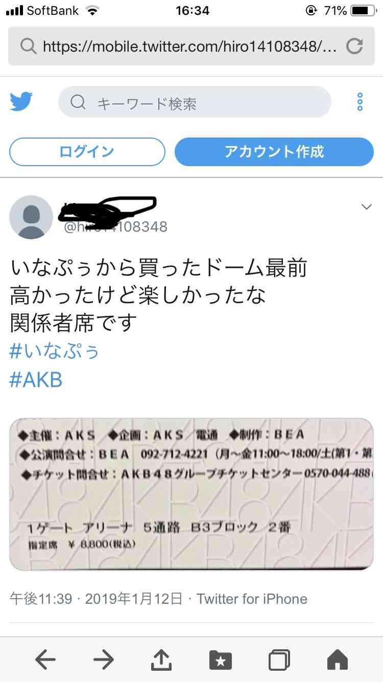Select the mobile.twitter.com address bar URL
The image size is (383, 682).
(x=190, y=47)
